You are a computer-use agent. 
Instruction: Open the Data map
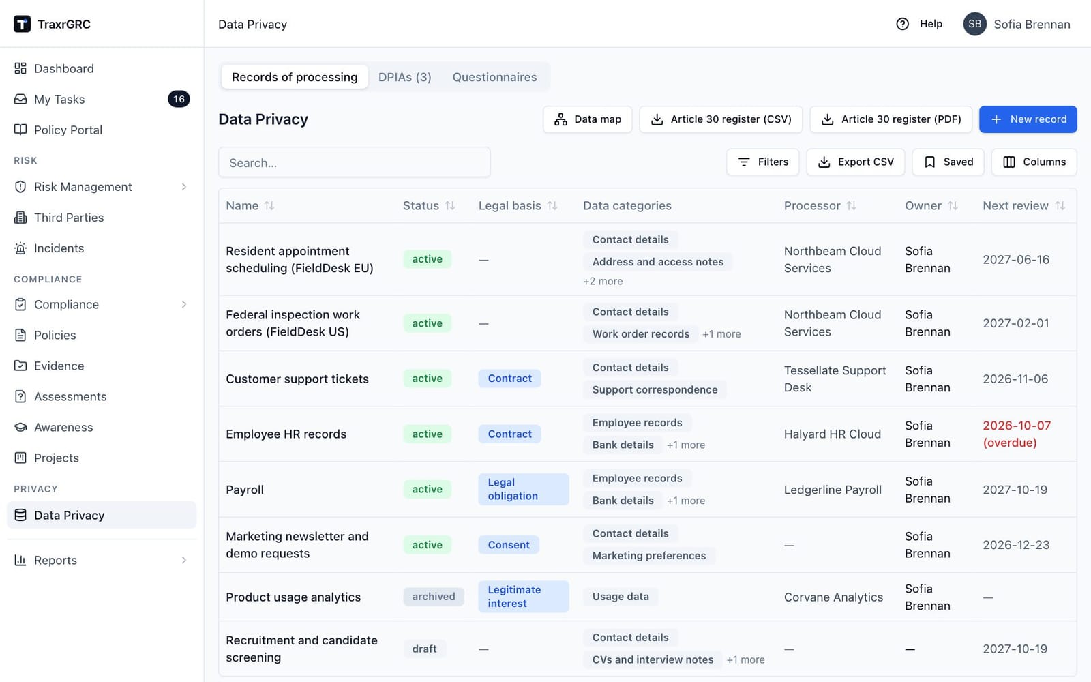coord(587,119)
